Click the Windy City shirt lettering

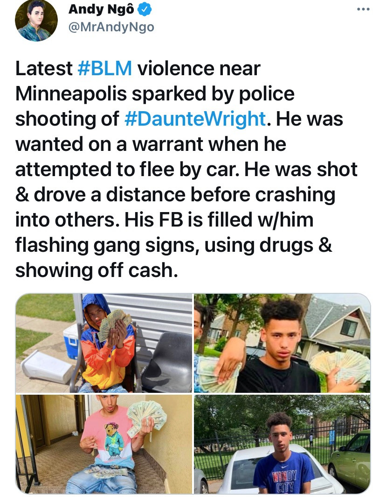click(284, 481)
